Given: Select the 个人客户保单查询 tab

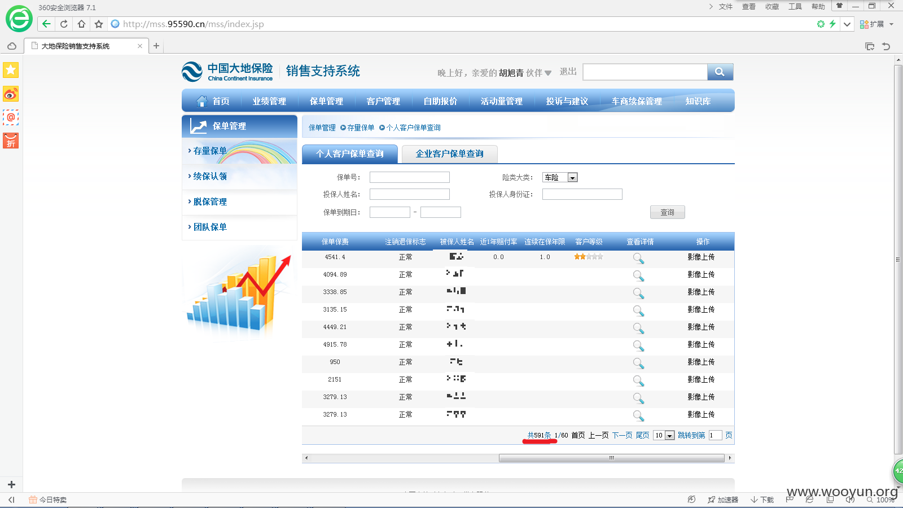Looking at the screenshot, I should (x=350, y=154).
